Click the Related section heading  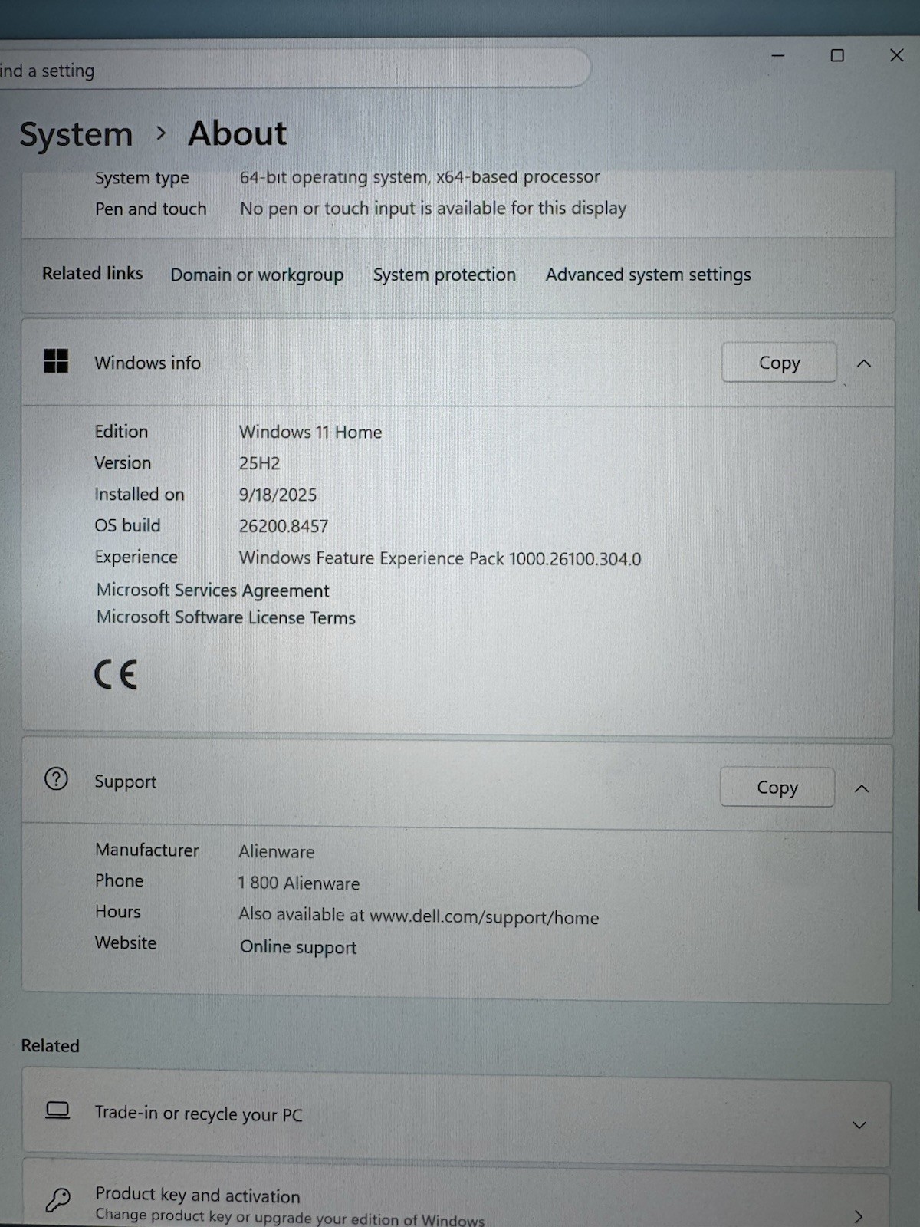point(50,1045)
